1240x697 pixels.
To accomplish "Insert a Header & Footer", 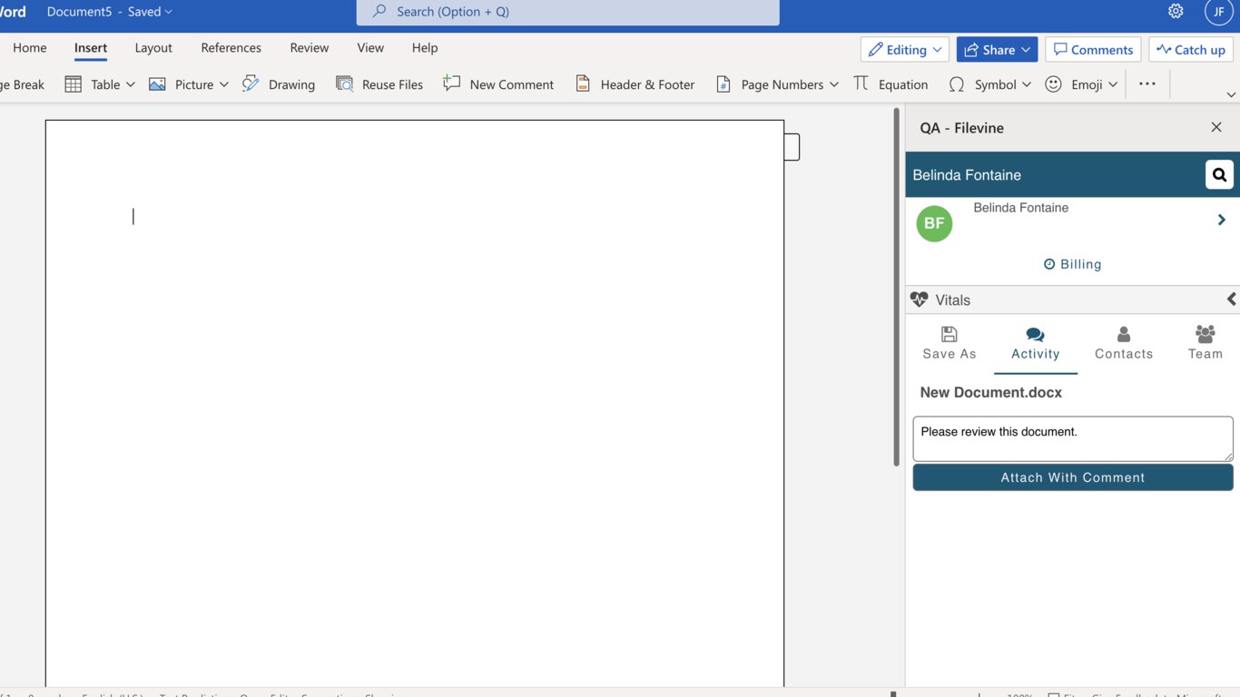I will pyautogui.click(x=635, y=84).
